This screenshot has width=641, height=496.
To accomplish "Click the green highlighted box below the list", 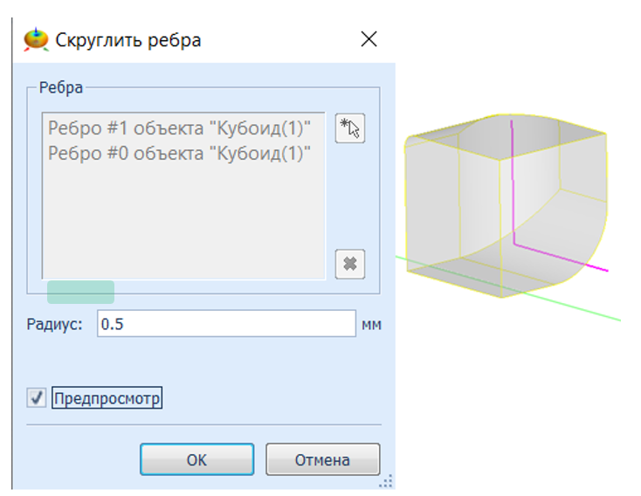I will (x=80, y=292).
